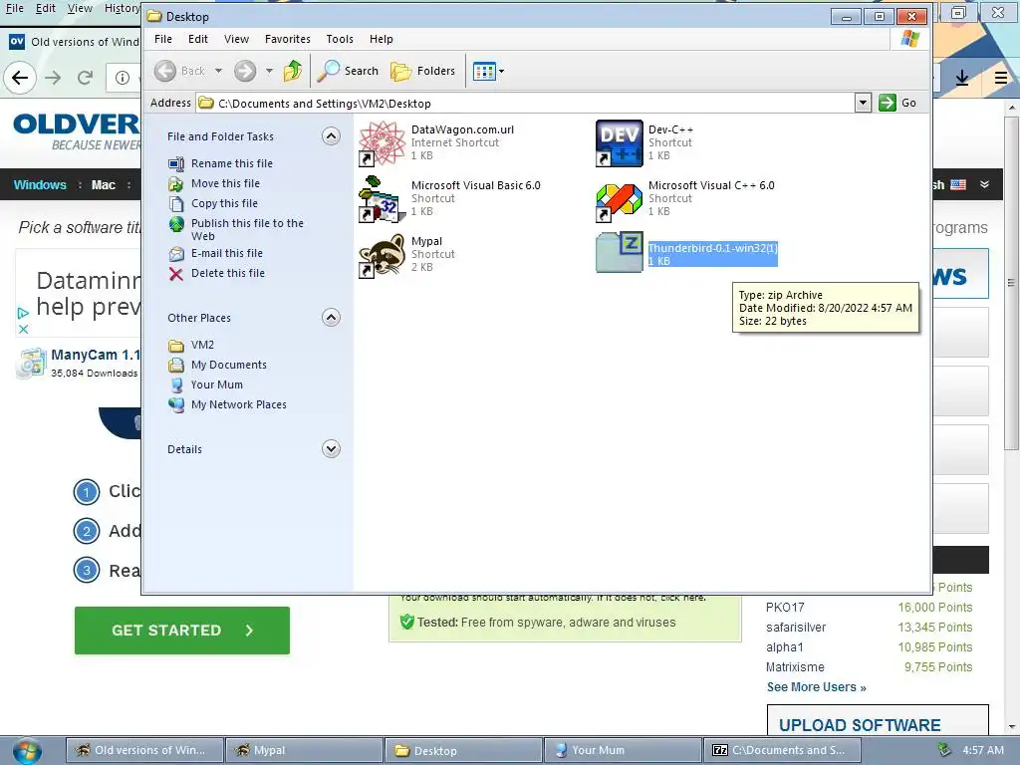Select the Microsoft Visual Basic 6.0 icon

[x=382, y=199]
